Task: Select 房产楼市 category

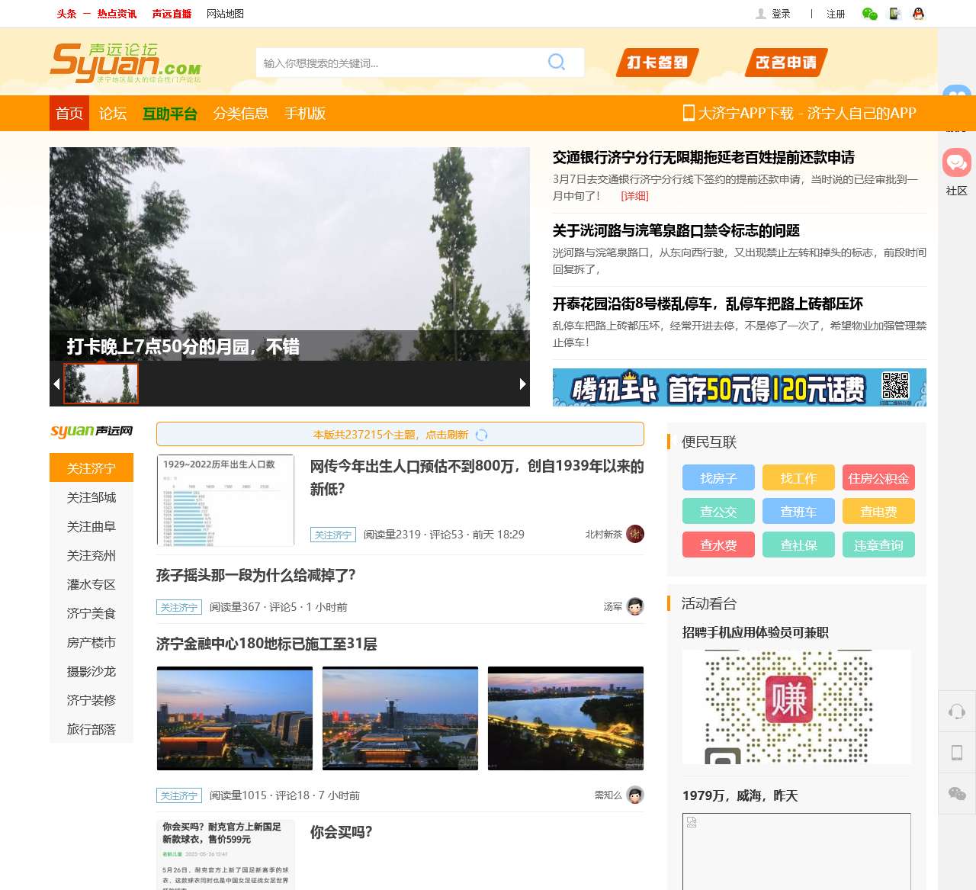Action: (x=91, y=642)
